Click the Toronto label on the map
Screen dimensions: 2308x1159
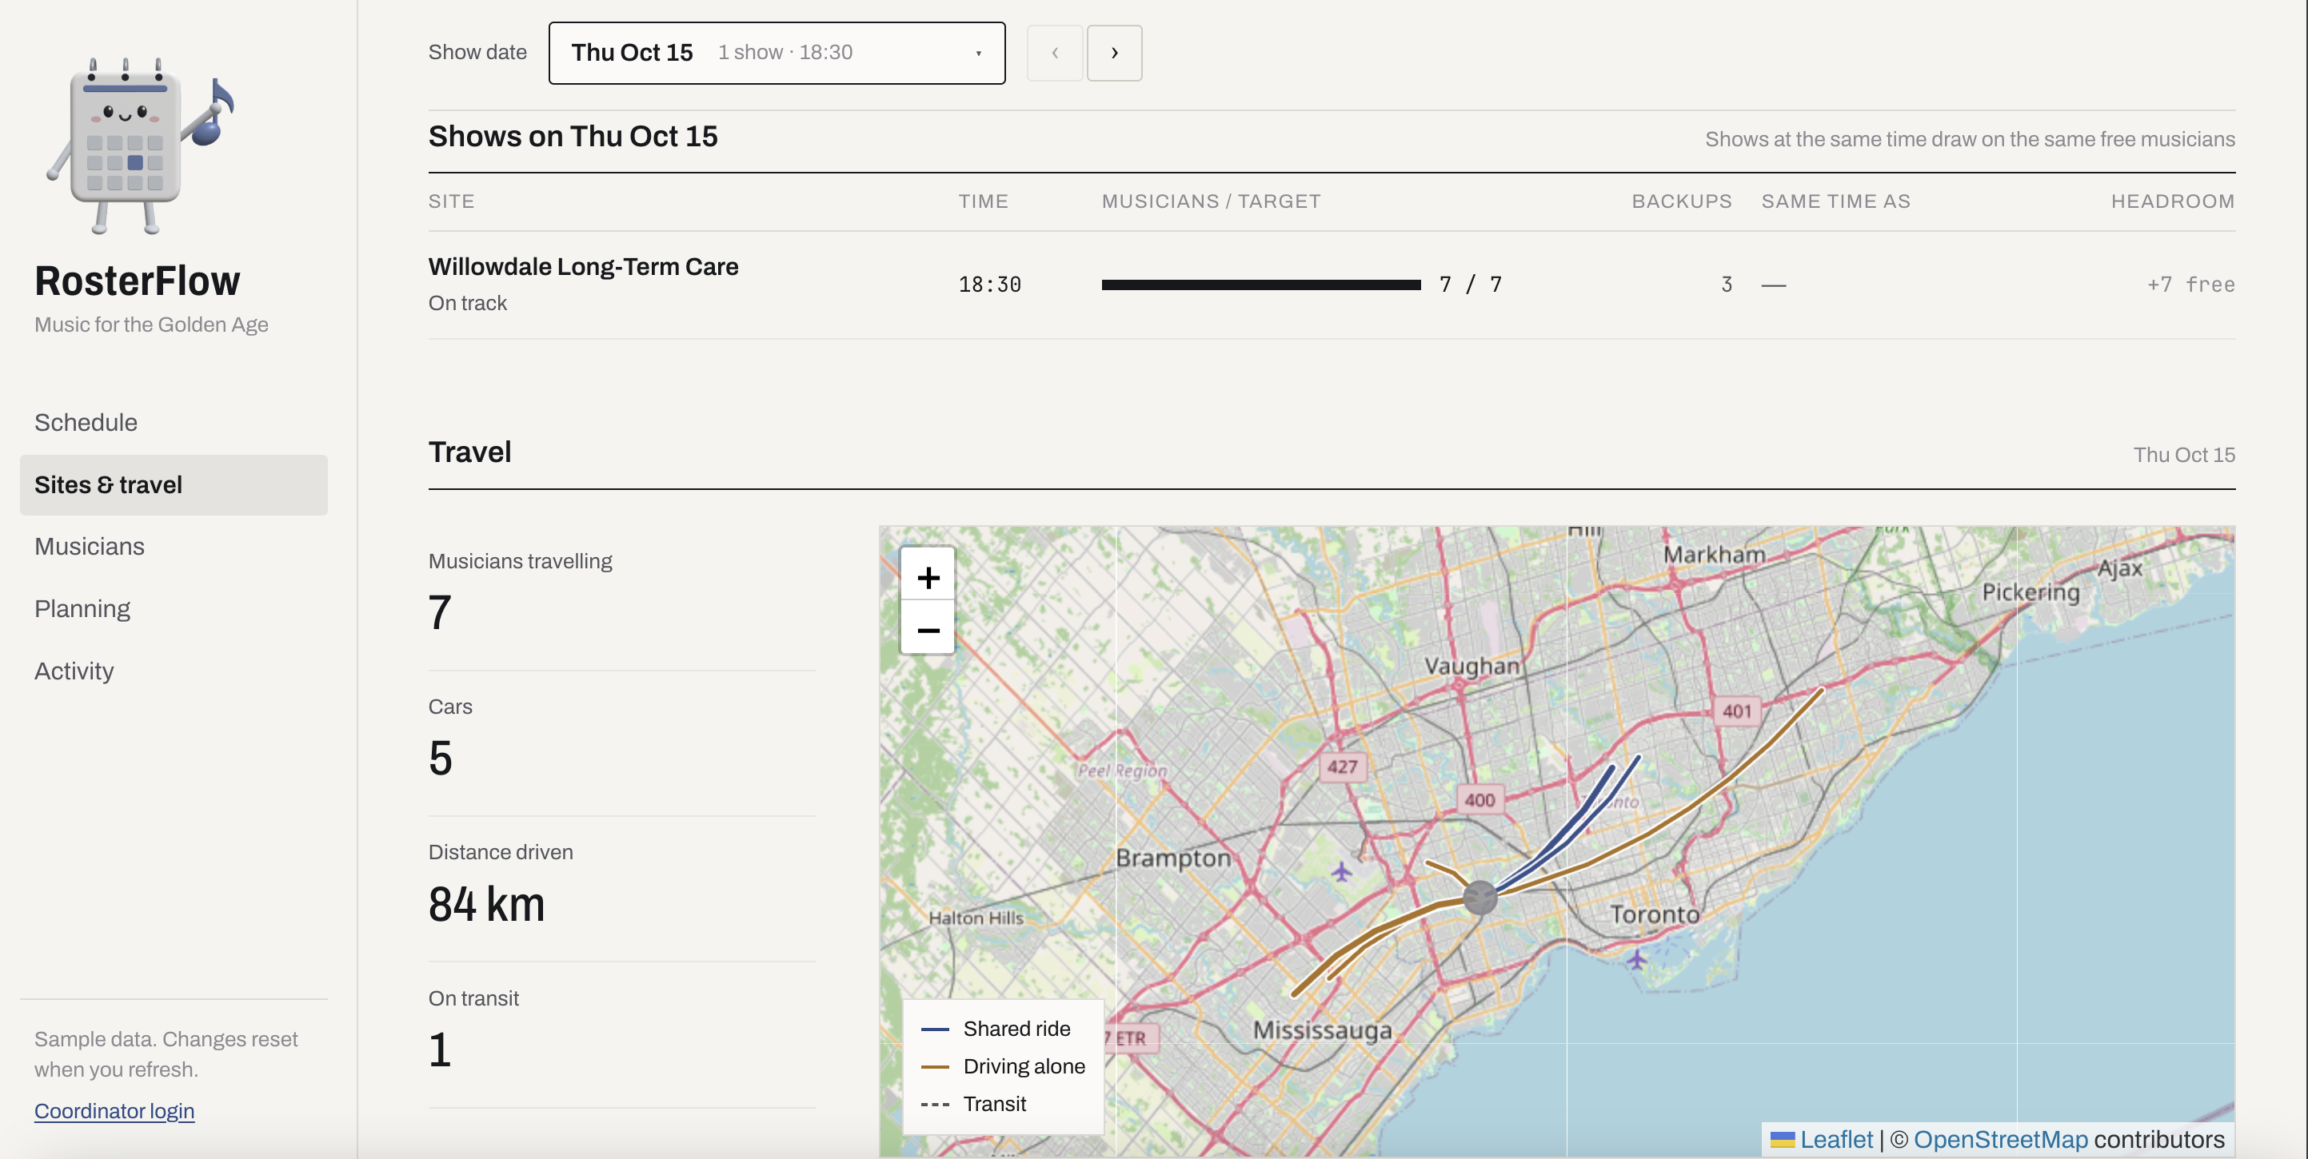tap(1654, 914)
